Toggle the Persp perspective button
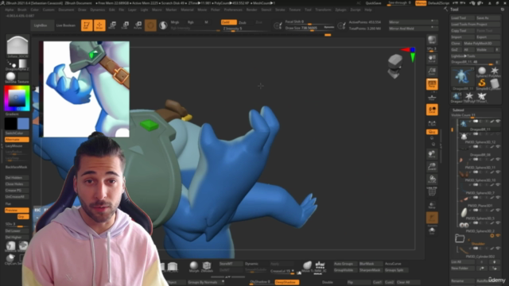This screenshot has width=509, height=286. tap(432, 84)
